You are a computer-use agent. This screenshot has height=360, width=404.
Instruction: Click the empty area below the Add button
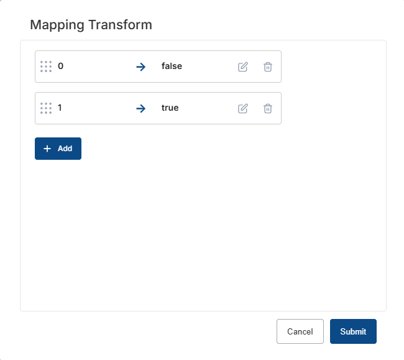coord(203,236)
